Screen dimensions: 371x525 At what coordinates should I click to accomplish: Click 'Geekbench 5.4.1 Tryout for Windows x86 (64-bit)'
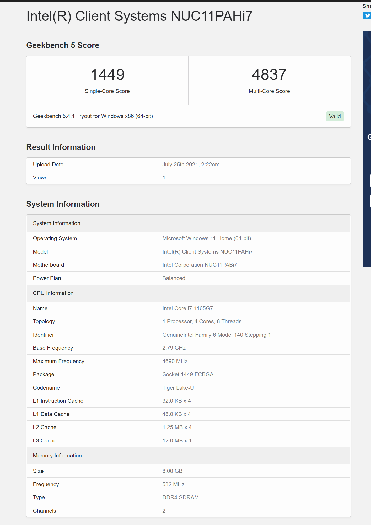[93, 116]
